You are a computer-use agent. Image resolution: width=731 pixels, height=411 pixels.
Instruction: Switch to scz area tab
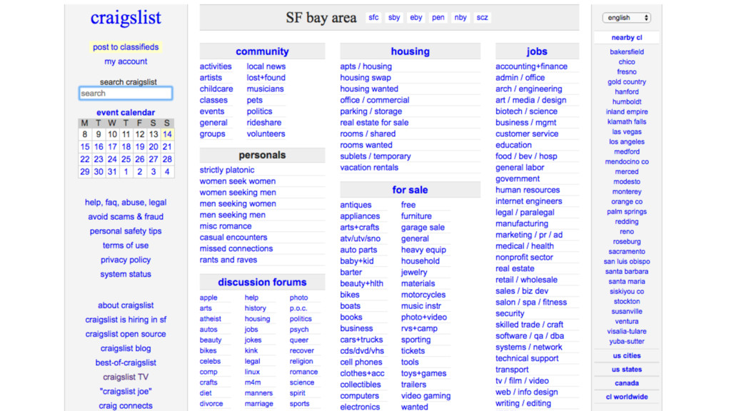pos(482,17)
